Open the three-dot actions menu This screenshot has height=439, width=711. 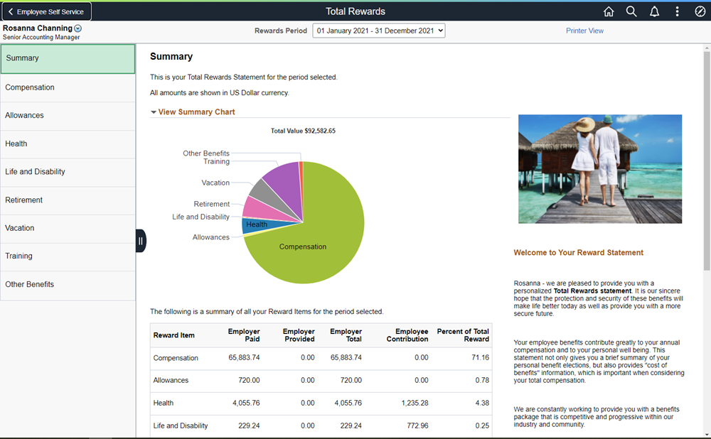click(x=677, y=12)
